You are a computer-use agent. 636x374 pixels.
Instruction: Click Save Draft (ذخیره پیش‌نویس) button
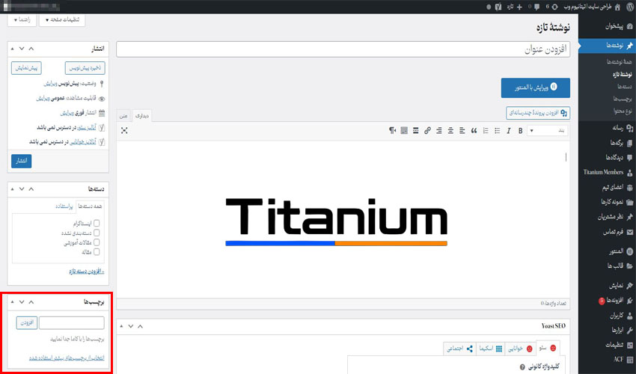click(85, 68)
